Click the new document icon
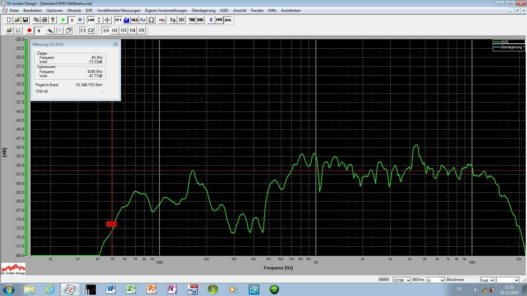The image size is (527, 296). click(9, 20)
